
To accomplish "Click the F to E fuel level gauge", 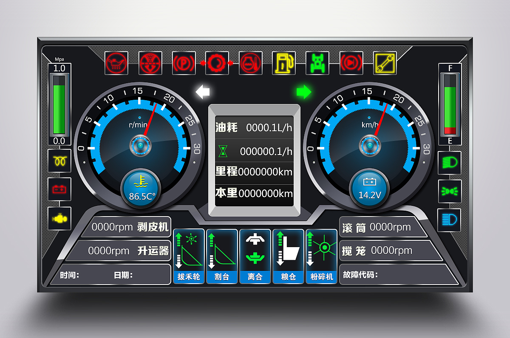I will [x=450, y=104].
